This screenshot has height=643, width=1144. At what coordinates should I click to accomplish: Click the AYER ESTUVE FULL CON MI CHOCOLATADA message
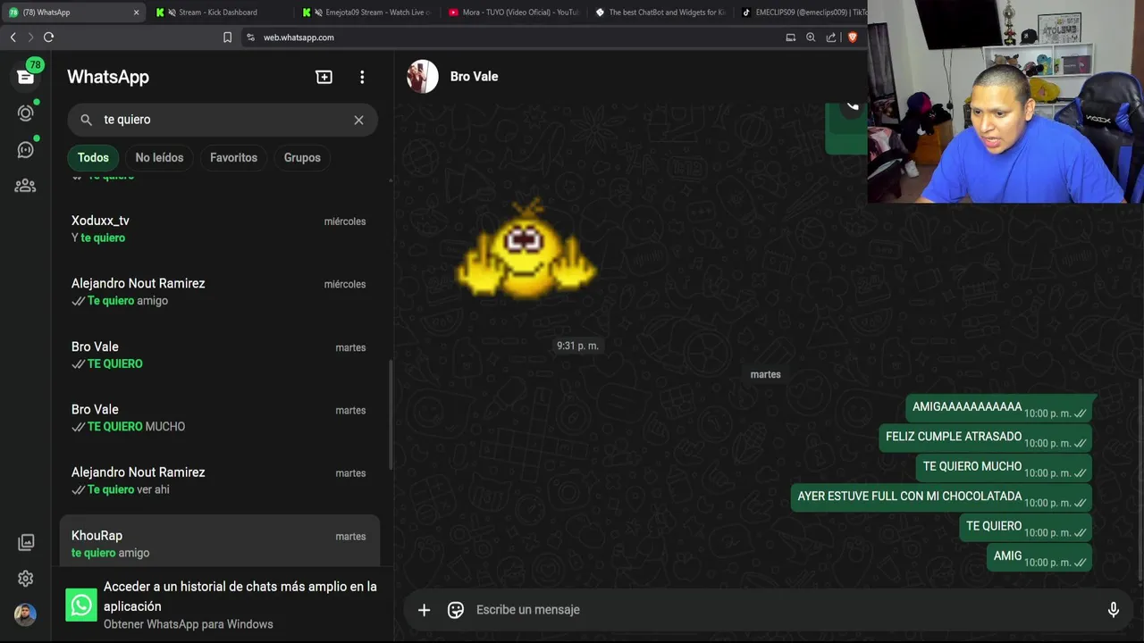941,498
